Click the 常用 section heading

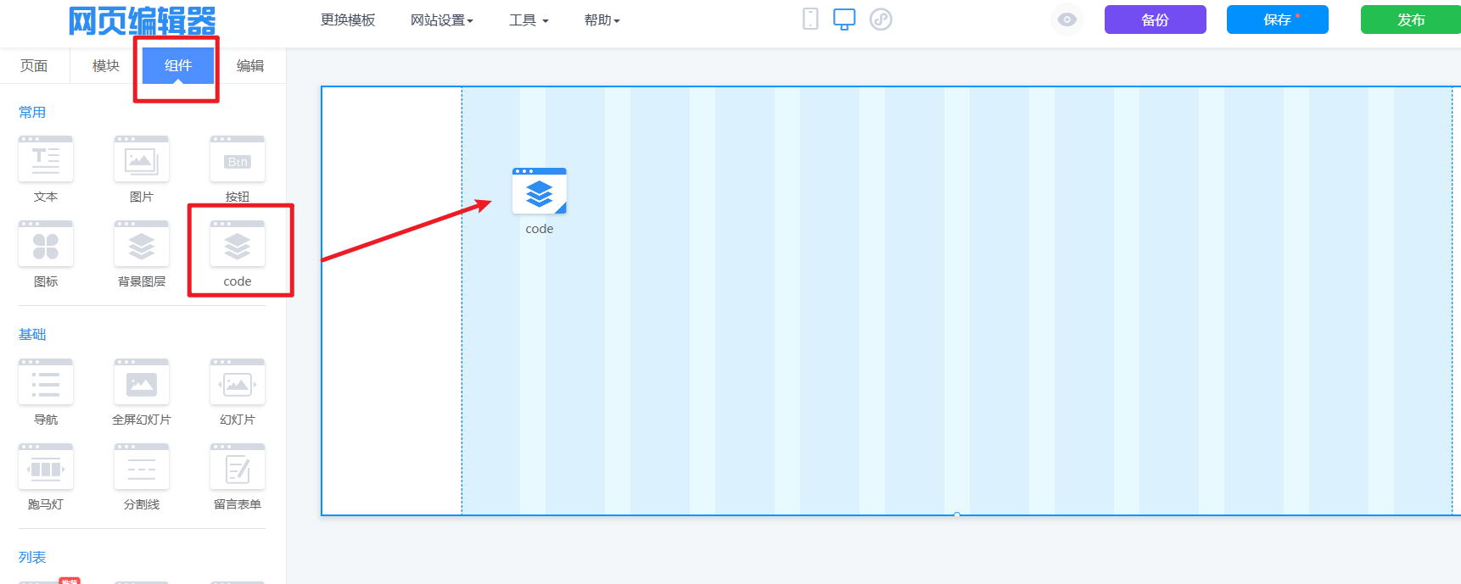coord(32,112)
